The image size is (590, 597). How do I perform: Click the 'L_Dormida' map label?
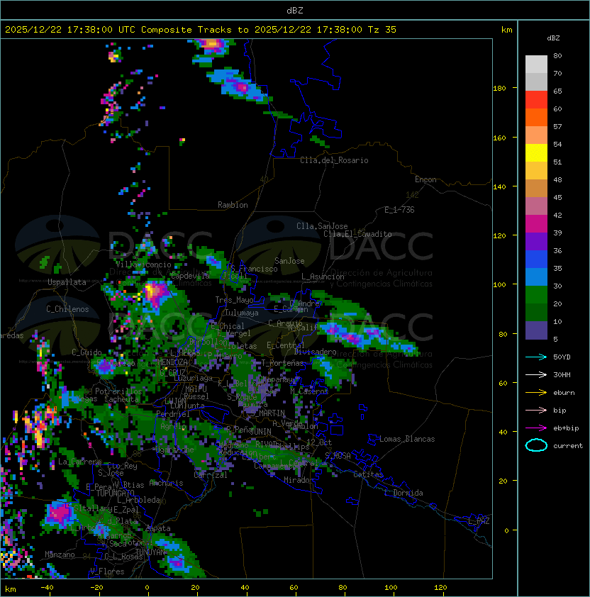coord(403,493)
